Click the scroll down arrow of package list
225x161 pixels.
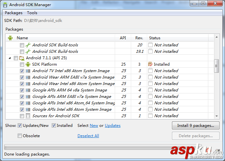[217, 116]
